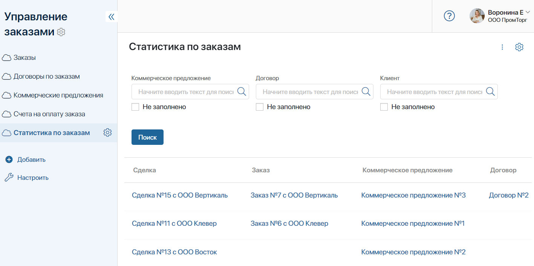Click the Статистика по заказам page heading

(185, 47)
